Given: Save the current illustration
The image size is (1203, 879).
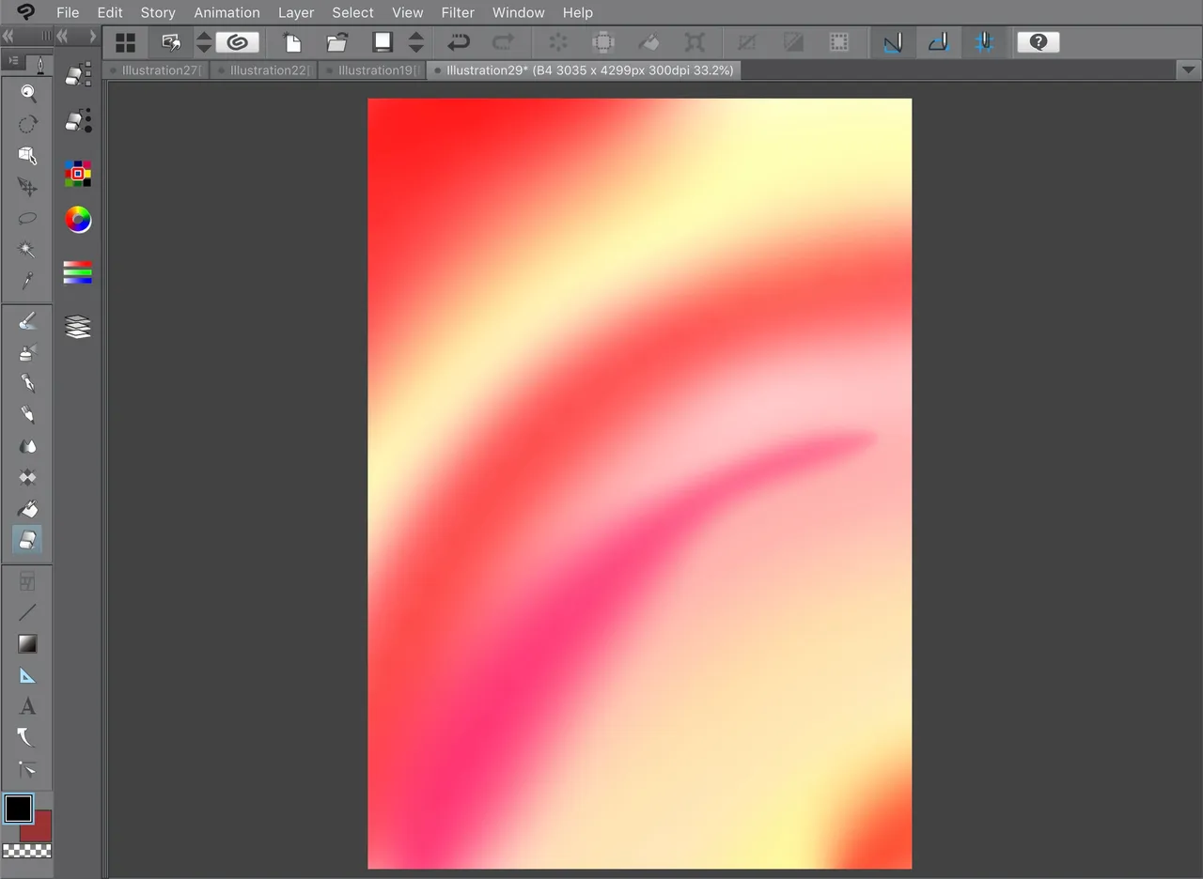Looking at the screenshot, I should 382,42.
